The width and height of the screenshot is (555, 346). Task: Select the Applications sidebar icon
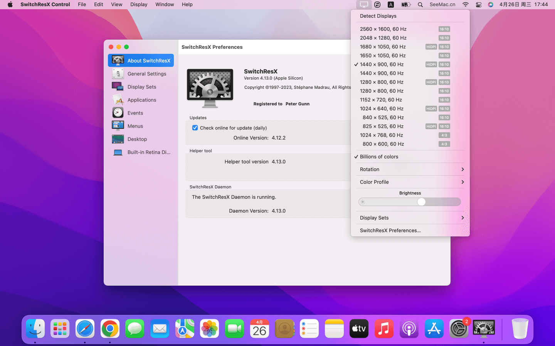click(x=118, y=100)
